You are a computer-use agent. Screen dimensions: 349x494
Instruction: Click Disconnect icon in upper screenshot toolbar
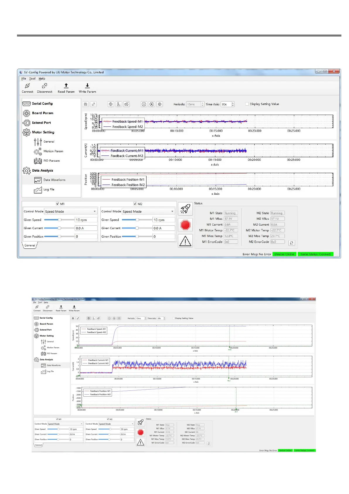point(45,86)
